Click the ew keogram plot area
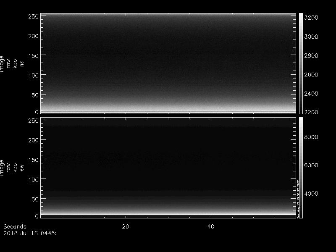Viewport: 336px width, 252px height. click(168, 168)
